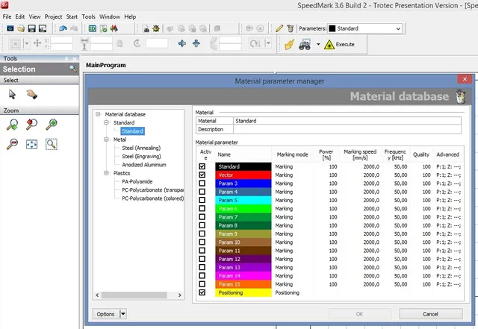Open the Parameters Standard dropdown
The width and height of the screenshot is (478, 329).
point(397,28)
